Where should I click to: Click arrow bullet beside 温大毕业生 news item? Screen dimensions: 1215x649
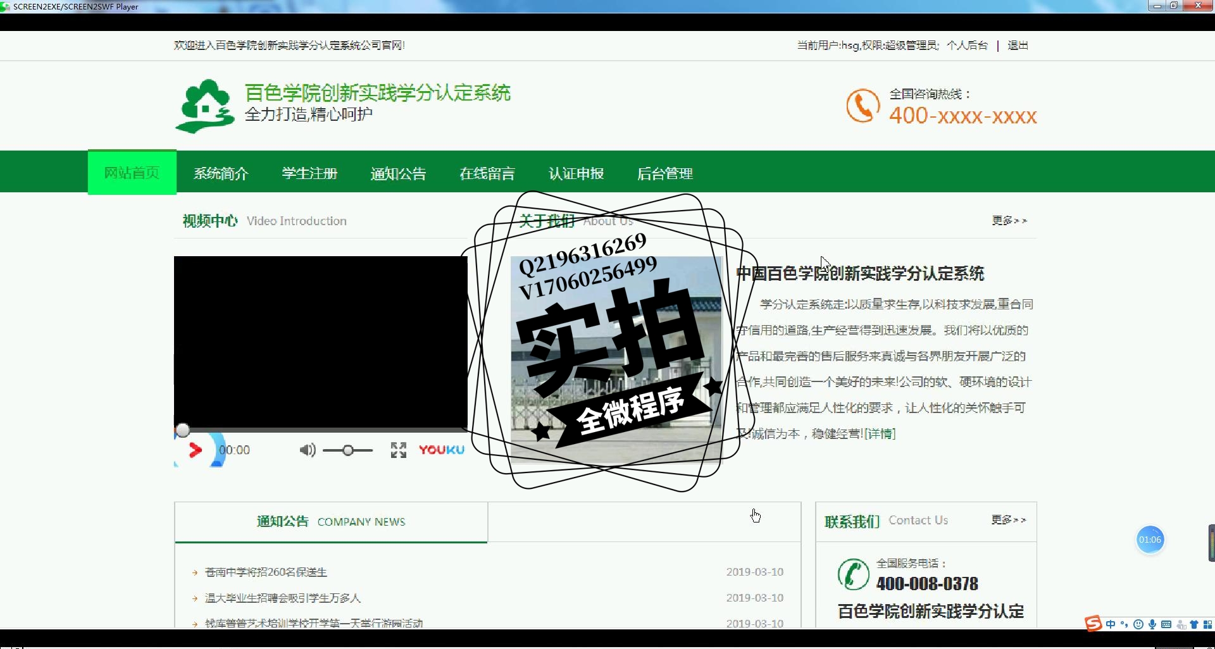pos(195,598)
